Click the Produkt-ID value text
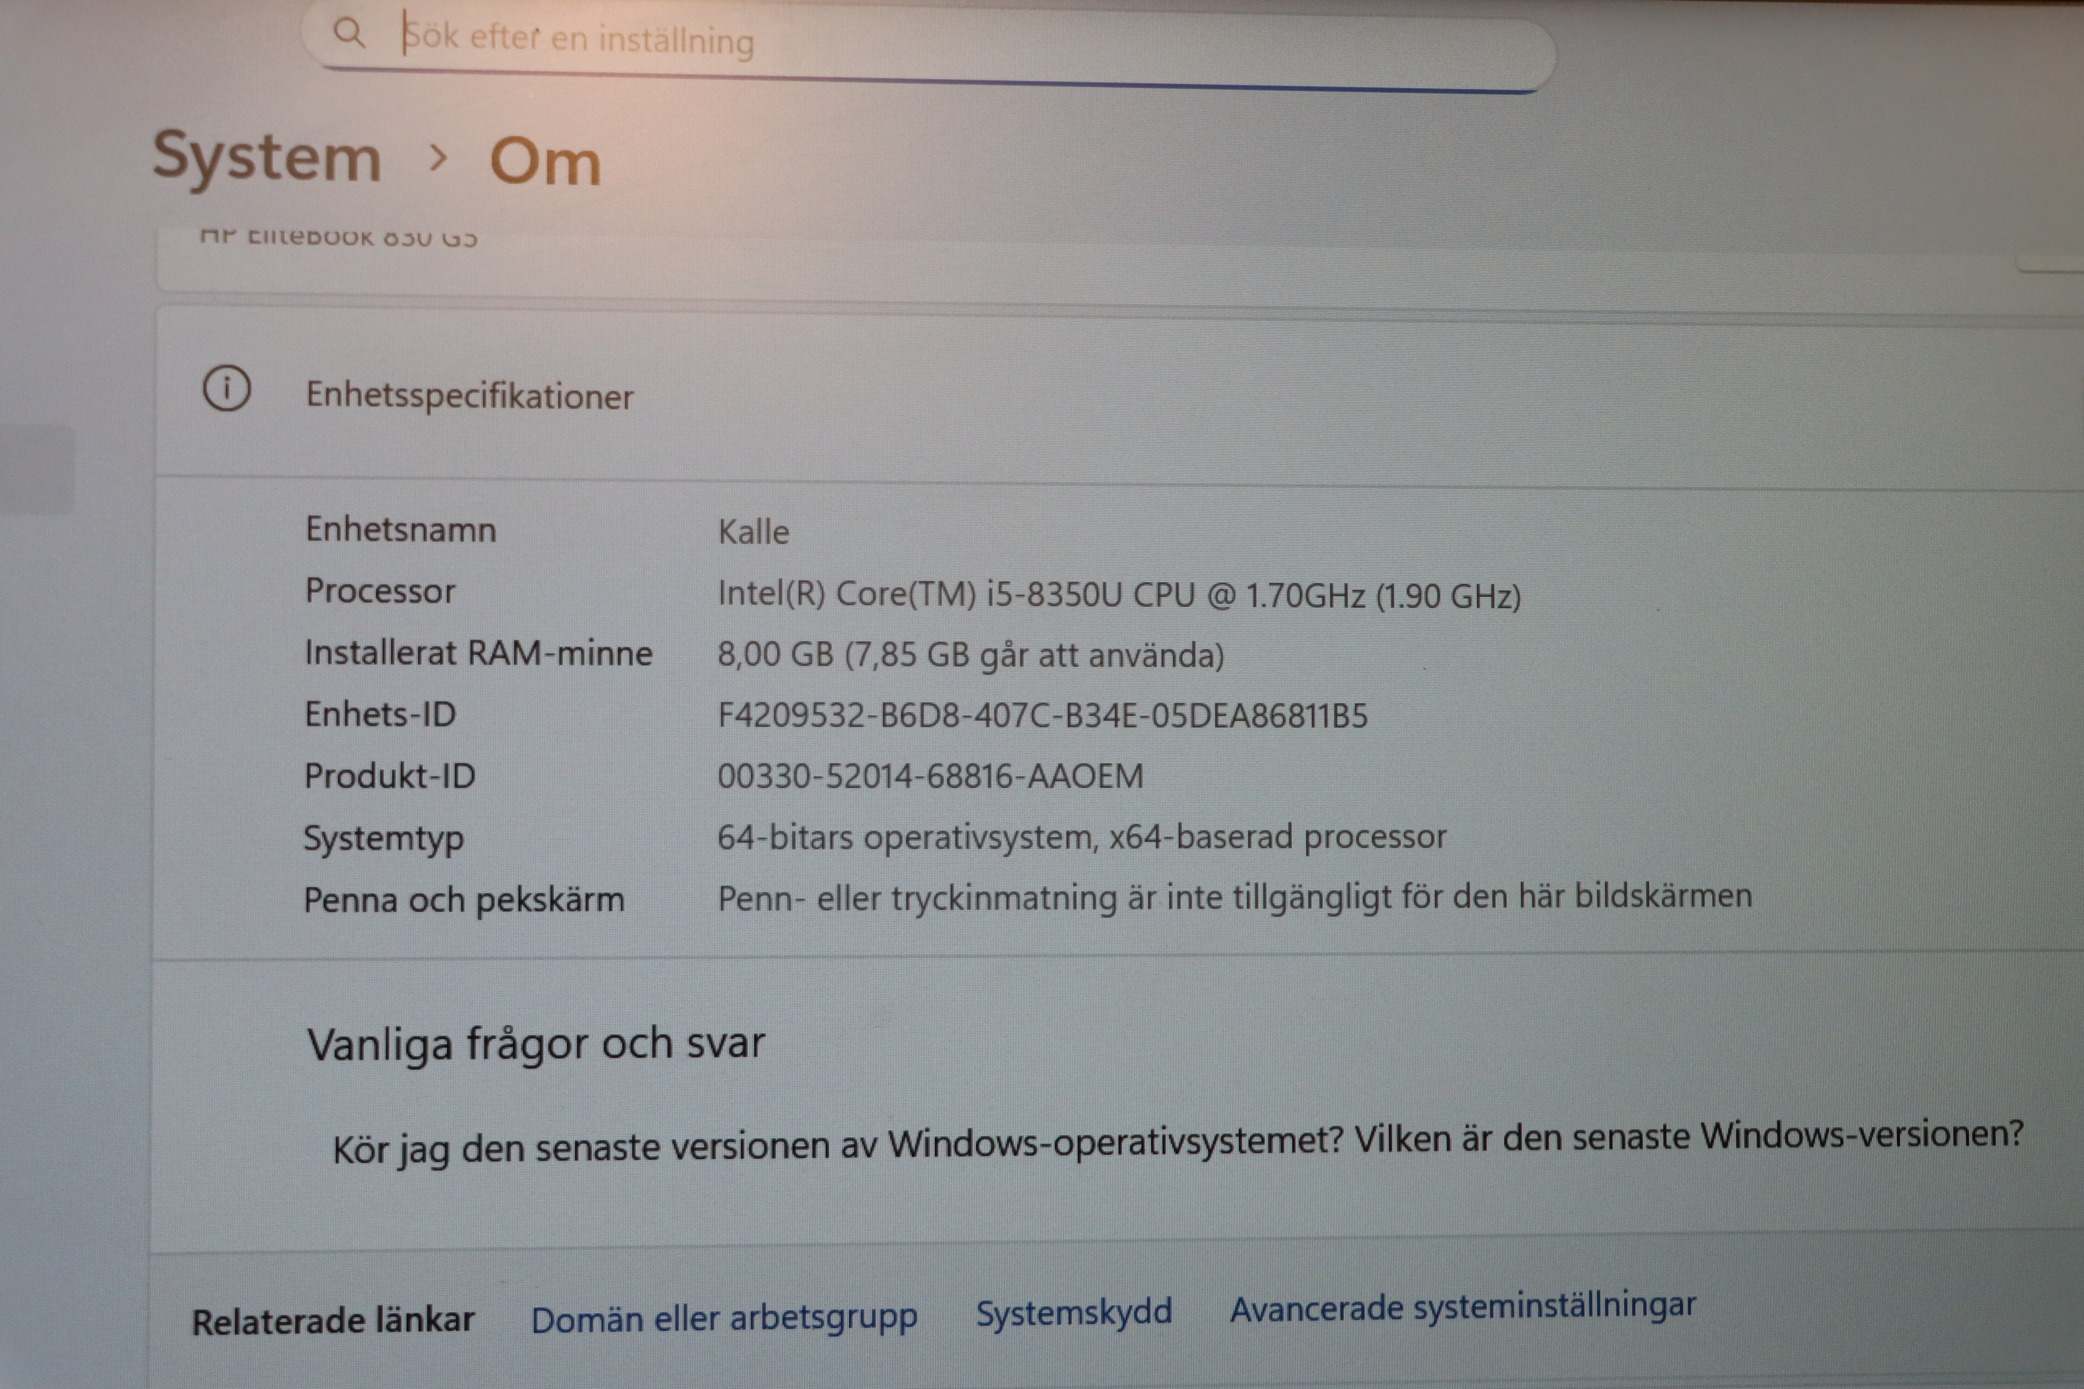 930,777
